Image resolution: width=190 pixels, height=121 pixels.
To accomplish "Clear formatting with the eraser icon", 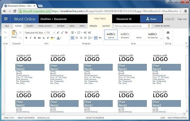I will (x=66, y=33).
